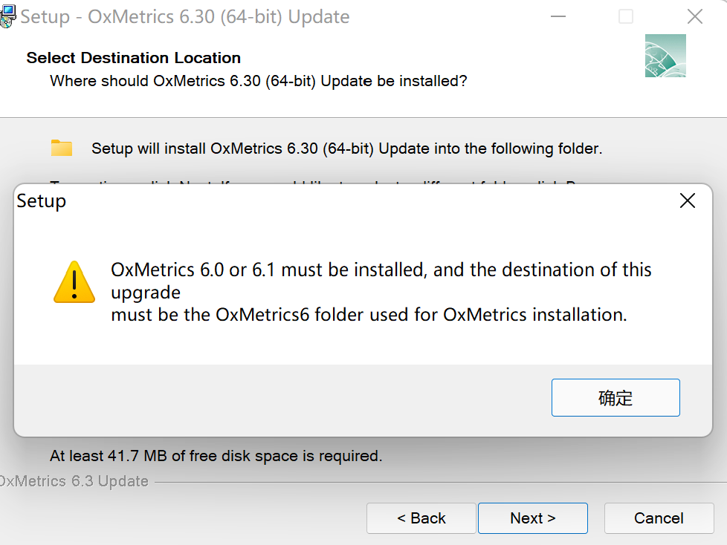Click the 'Setup will install' description text
727x545 pixels.
coord(346,149)
